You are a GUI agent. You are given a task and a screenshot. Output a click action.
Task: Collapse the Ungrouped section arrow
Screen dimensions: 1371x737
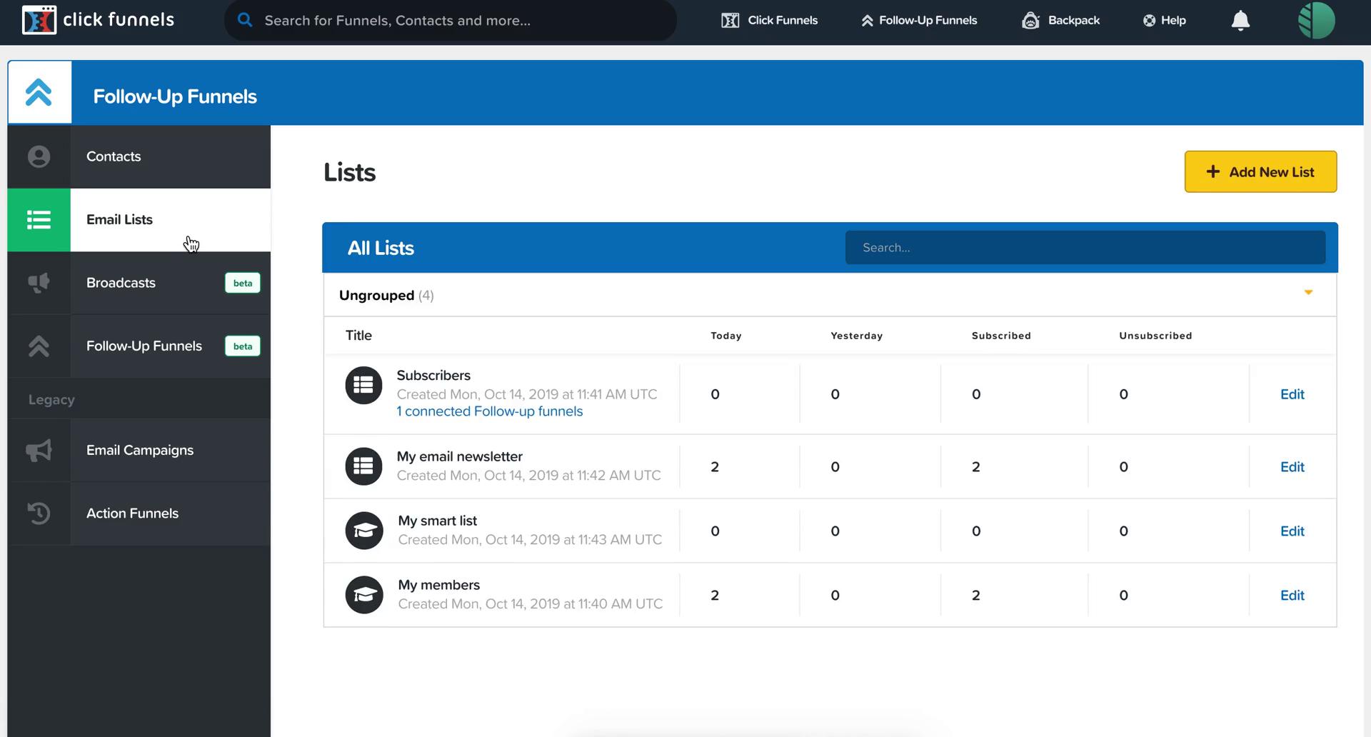pyautogui.click(x=1308, y=292)
